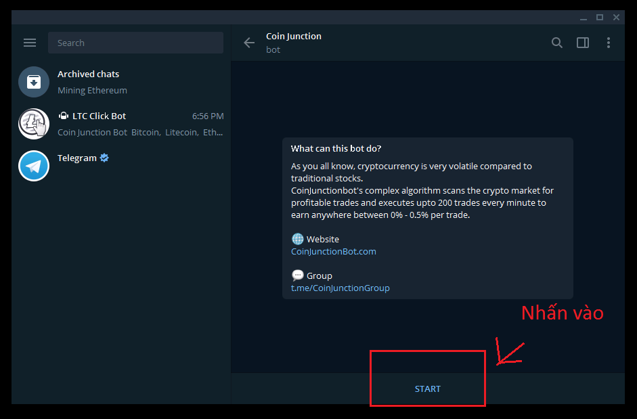Viewport: 637px width, 419px height.
Task: Click the bot icon beside LTC Click Bot
Action: (64, 116)
